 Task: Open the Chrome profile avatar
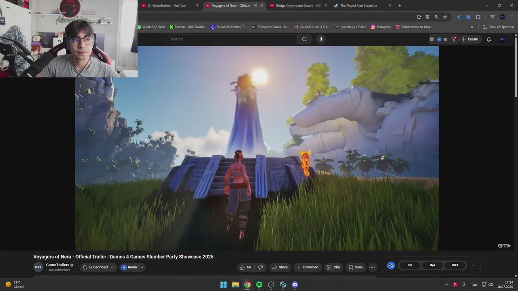(x=502, y=17)
